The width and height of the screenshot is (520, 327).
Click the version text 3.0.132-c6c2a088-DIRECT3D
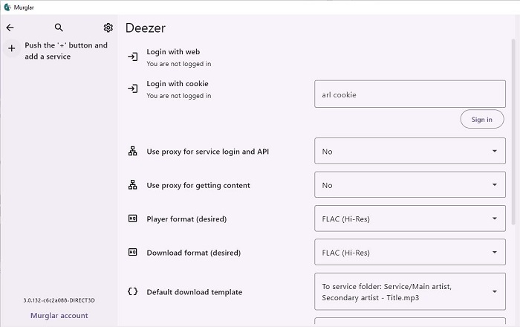pyautogui.click(x=59, y=300)
